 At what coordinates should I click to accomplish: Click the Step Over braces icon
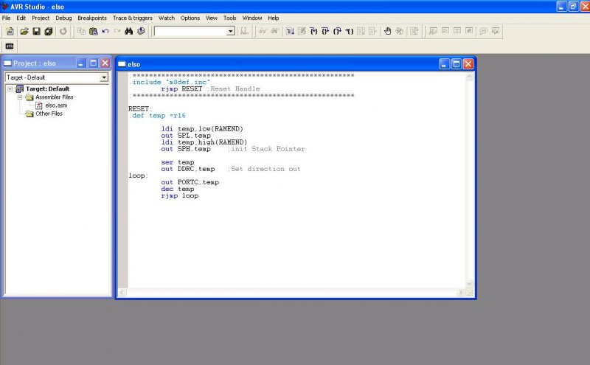(325, 31)
